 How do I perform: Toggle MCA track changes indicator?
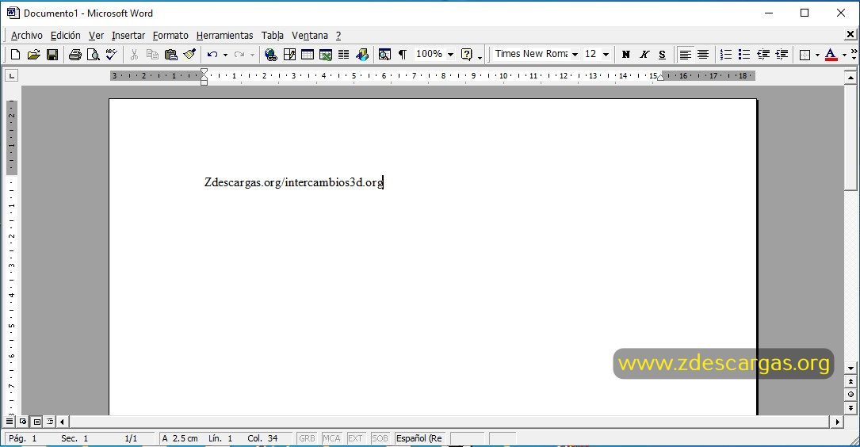331,438
